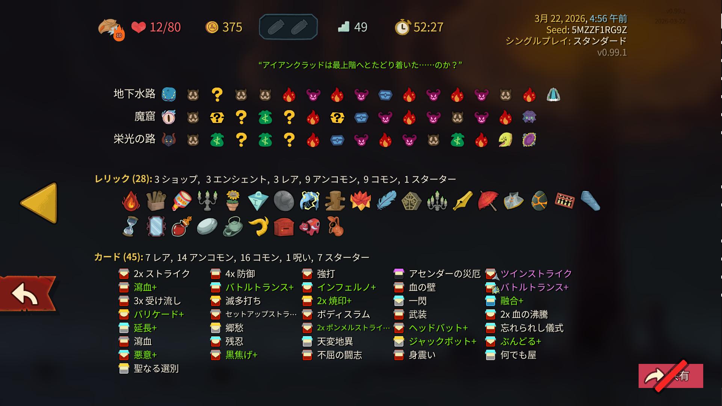Click the abacus relic icon
The image size is (722, 406).
click(x=565, y=200)
